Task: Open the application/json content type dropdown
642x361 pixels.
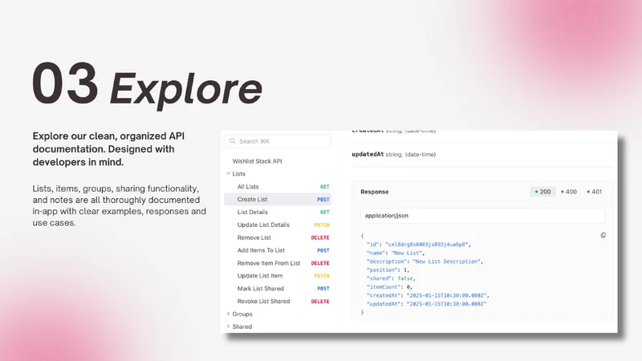Action: click(x=482, y=216)
